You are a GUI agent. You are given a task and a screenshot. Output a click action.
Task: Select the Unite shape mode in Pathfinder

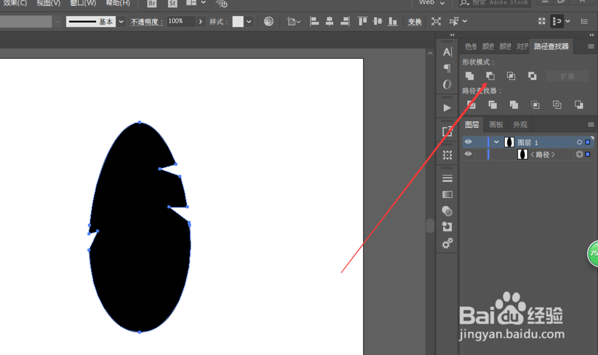[470, 76]
